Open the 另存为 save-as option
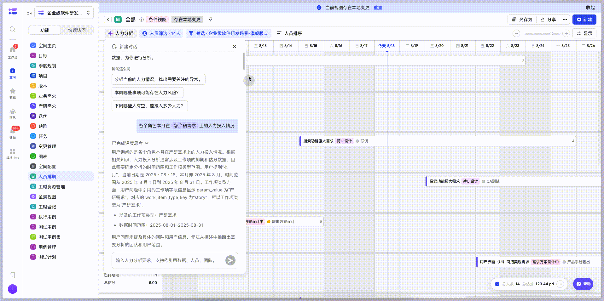 coord(522,20)
